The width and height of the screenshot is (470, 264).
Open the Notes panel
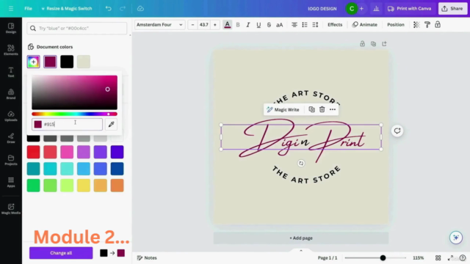point(147,257)
